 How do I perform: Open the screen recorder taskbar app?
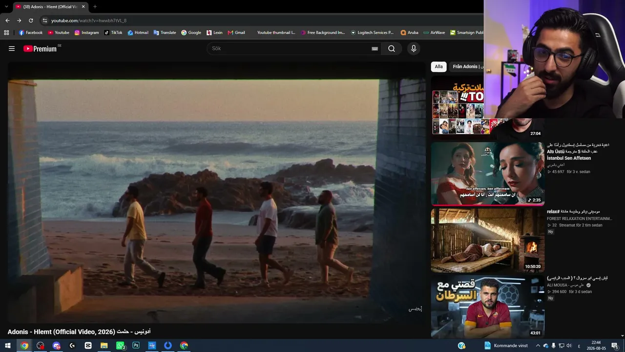(40, 346)
